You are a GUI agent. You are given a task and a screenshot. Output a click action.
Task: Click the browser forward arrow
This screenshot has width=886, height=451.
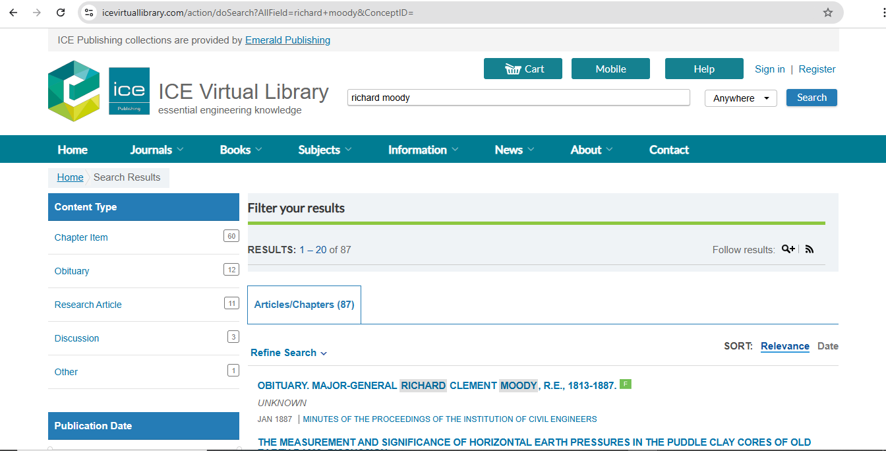(x=37, y=13)
